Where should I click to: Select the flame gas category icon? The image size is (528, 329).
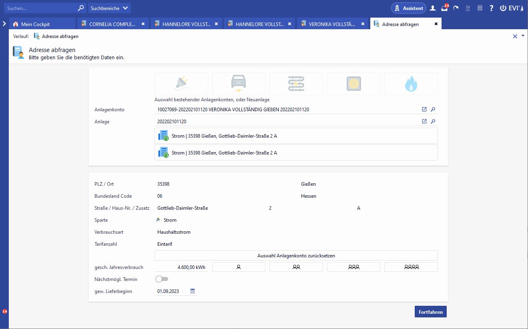pos(411,83)
